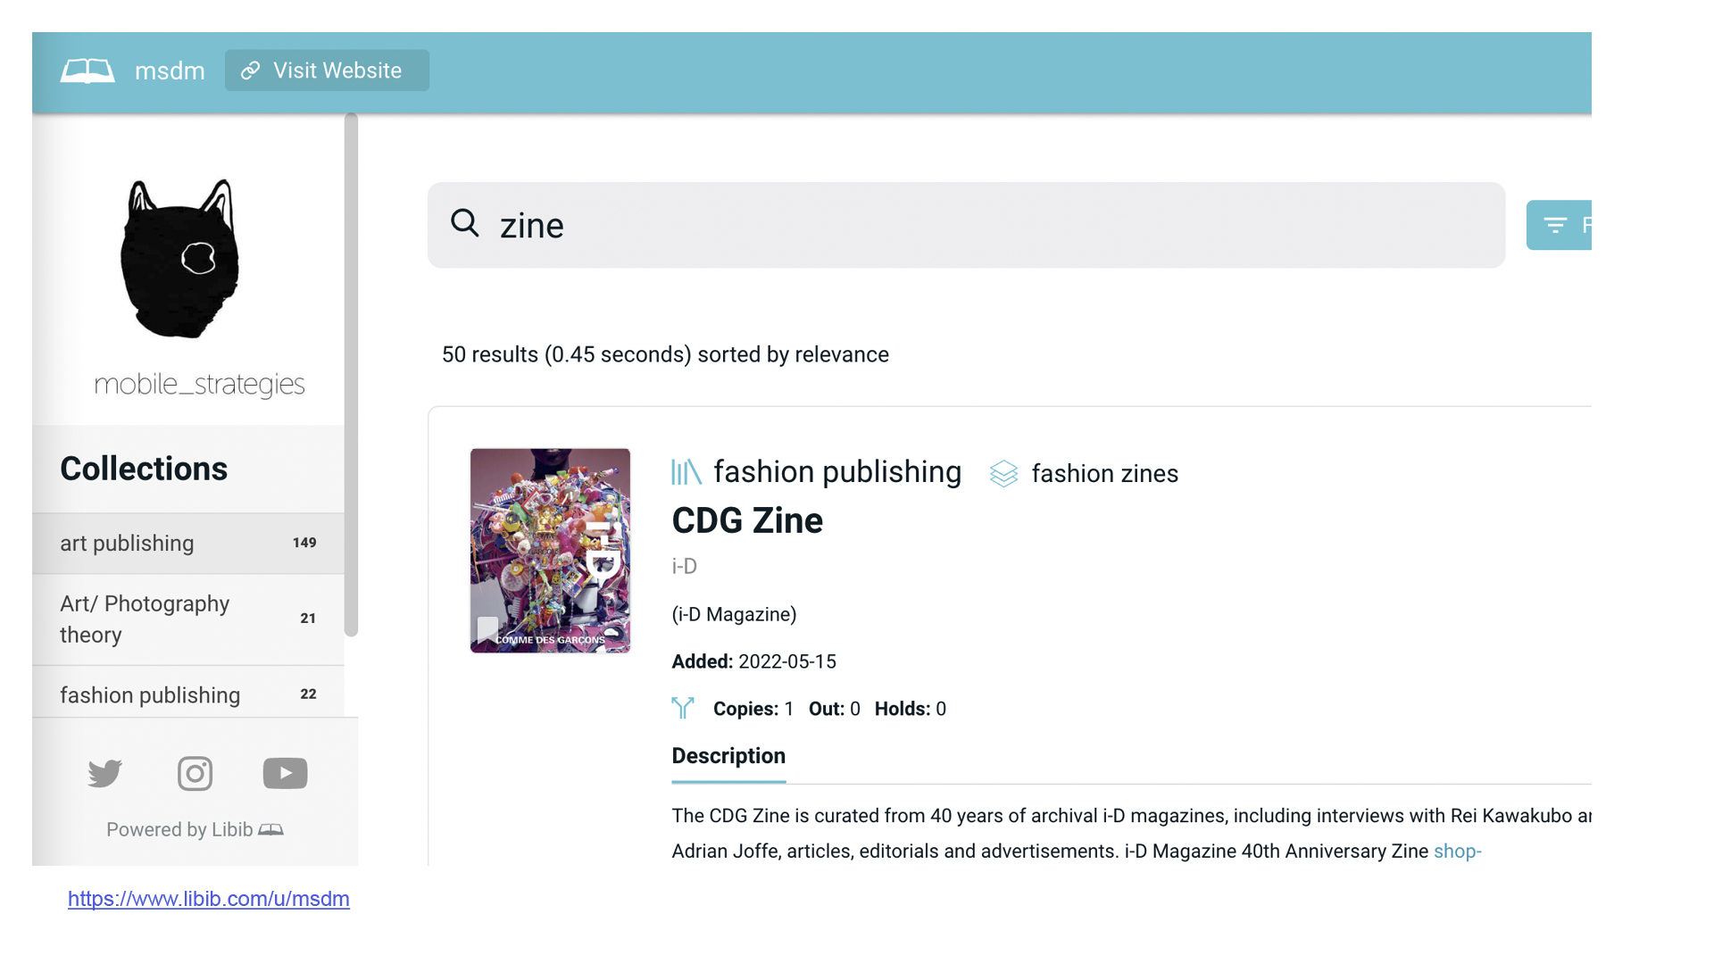The height and width of the screenshot is (964, 1714).
Task: Click the search magnifier icon
Action: pyautogui.click(x=464, y=223)
